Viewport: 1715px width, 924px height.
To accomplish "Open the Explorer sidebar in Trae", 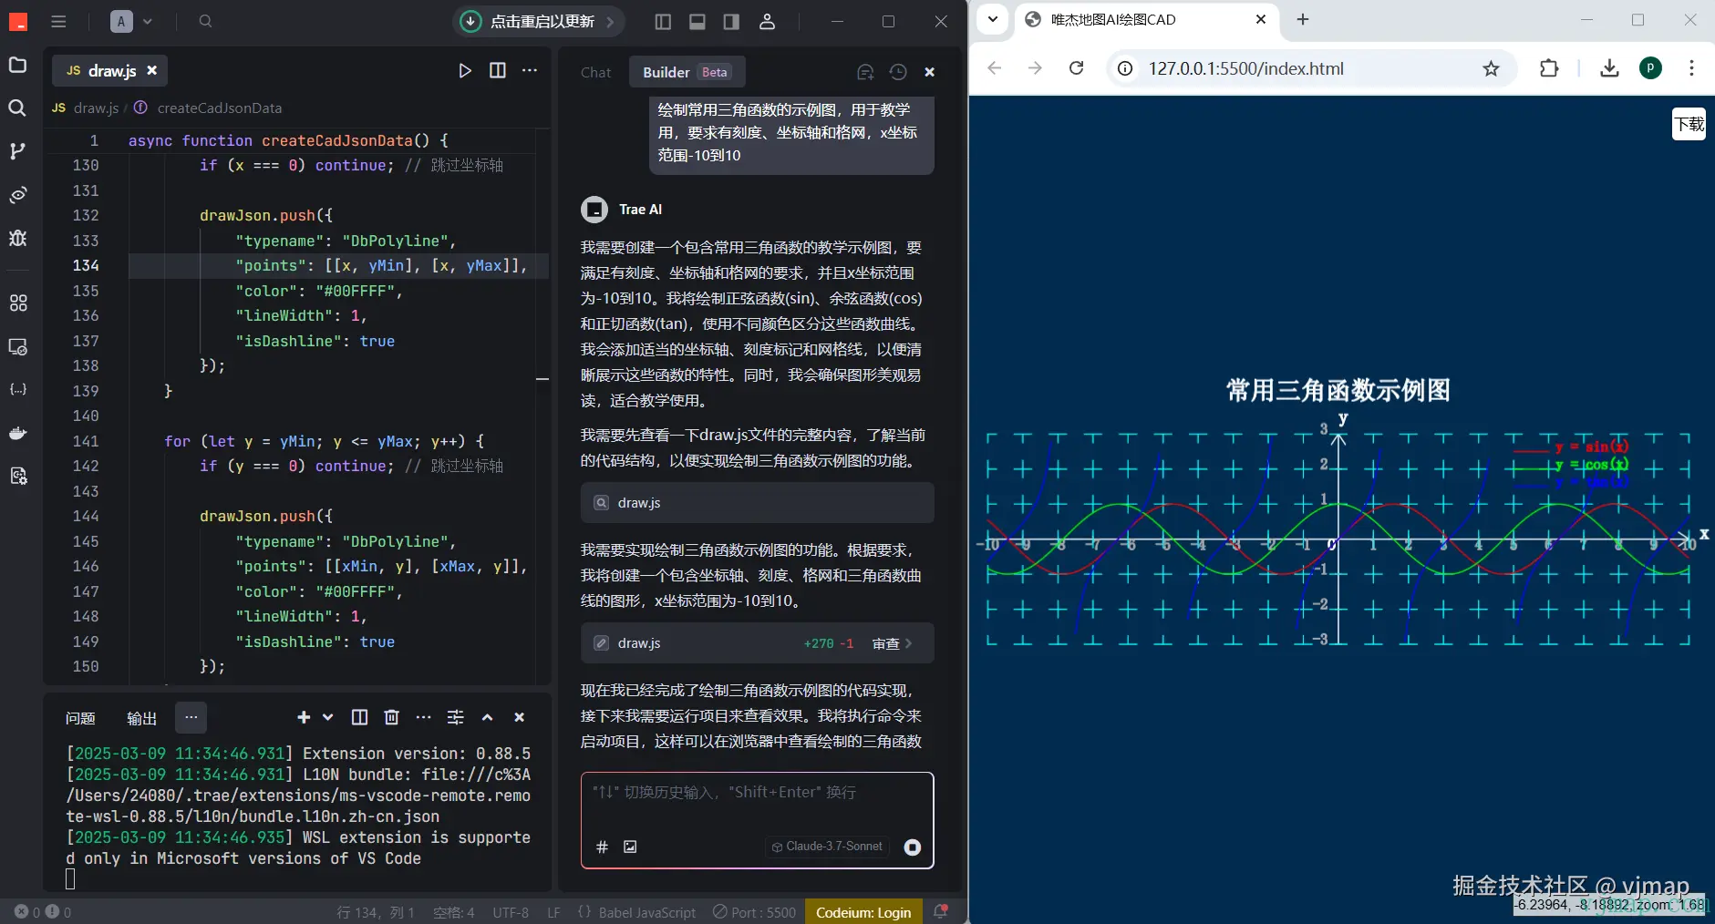I will 16,65.
